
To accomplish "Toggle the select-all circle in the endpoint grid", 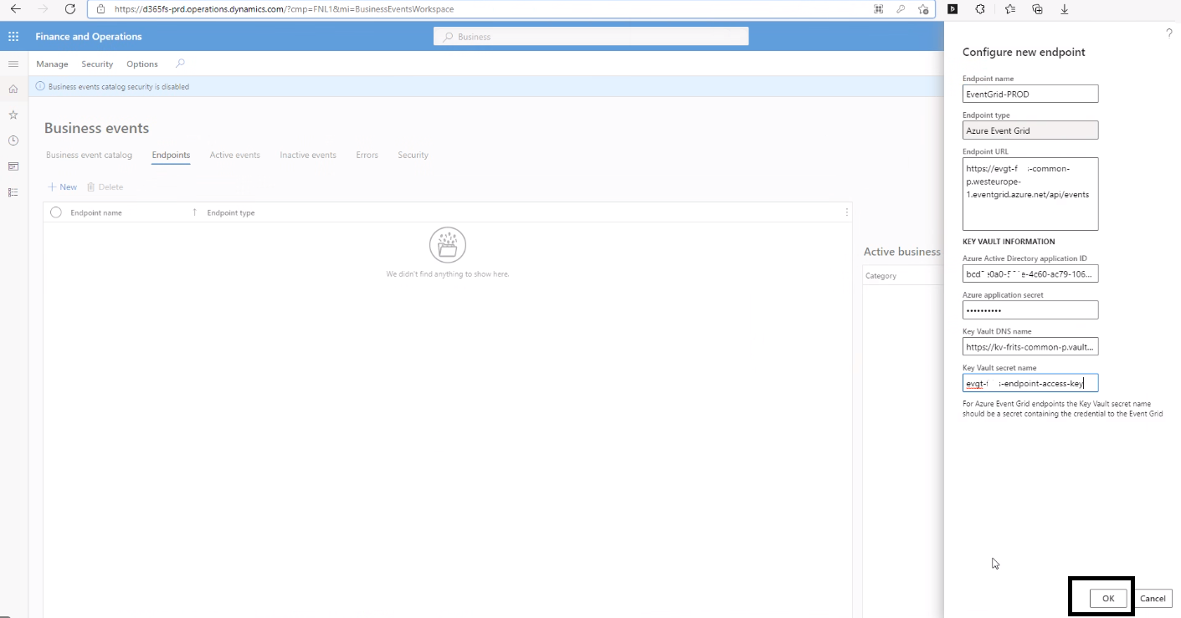I will pyautogui.click(x=55, y=212).
